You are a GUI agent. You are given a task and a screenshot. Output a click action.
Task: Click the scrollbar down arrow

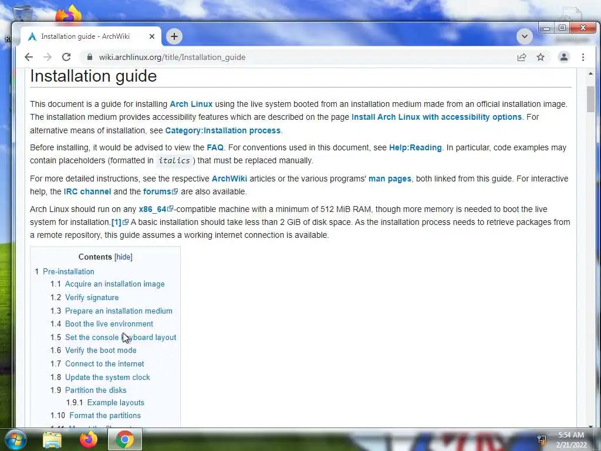coord(590,425)
